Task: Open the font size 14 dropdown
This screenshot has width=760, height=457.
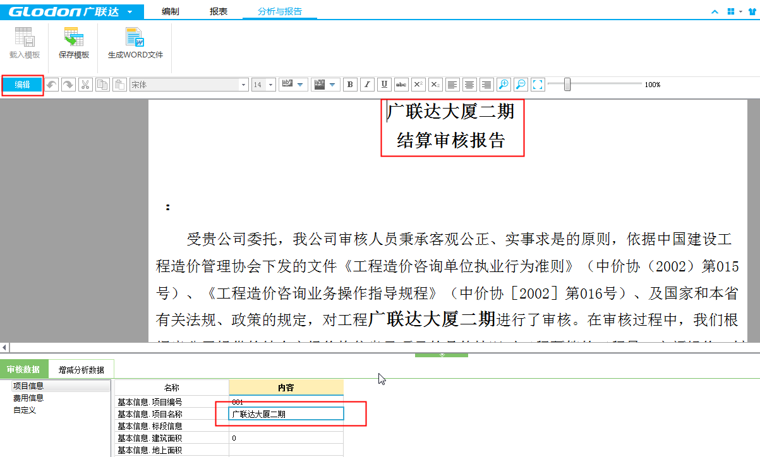Action: (x=271, y=85)
